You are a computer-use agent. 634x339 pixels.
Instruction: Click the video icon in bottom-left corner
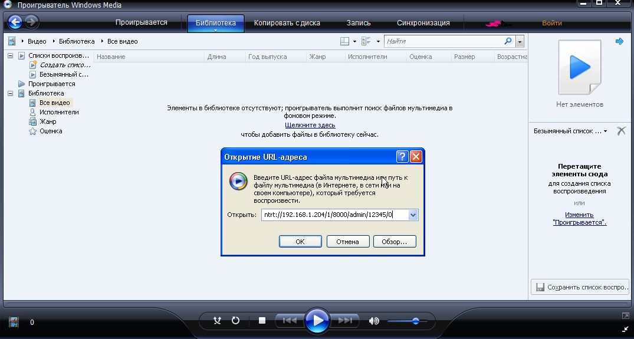click(x=14, y=322)
